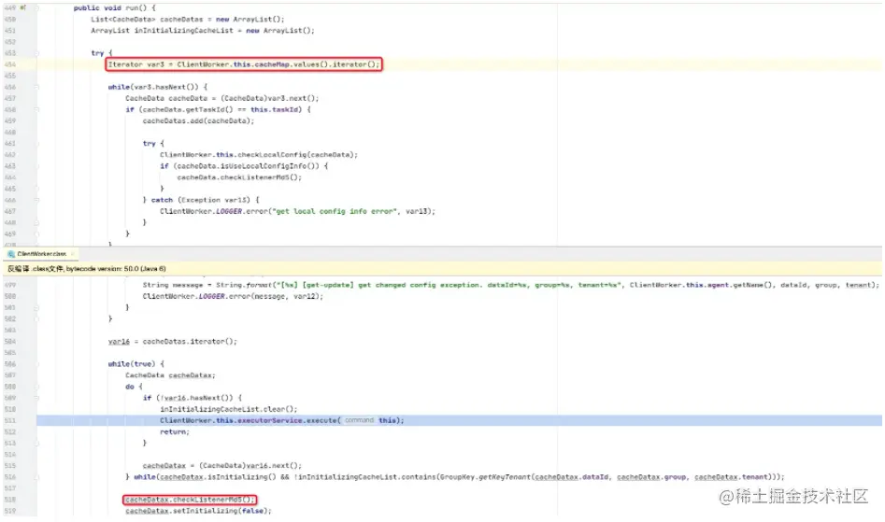Collapse the do { block fold

36,387
